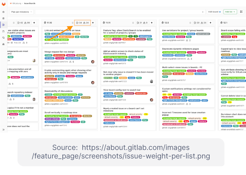Add new issue to 11.10 list
246x175 pixels.
93,23
